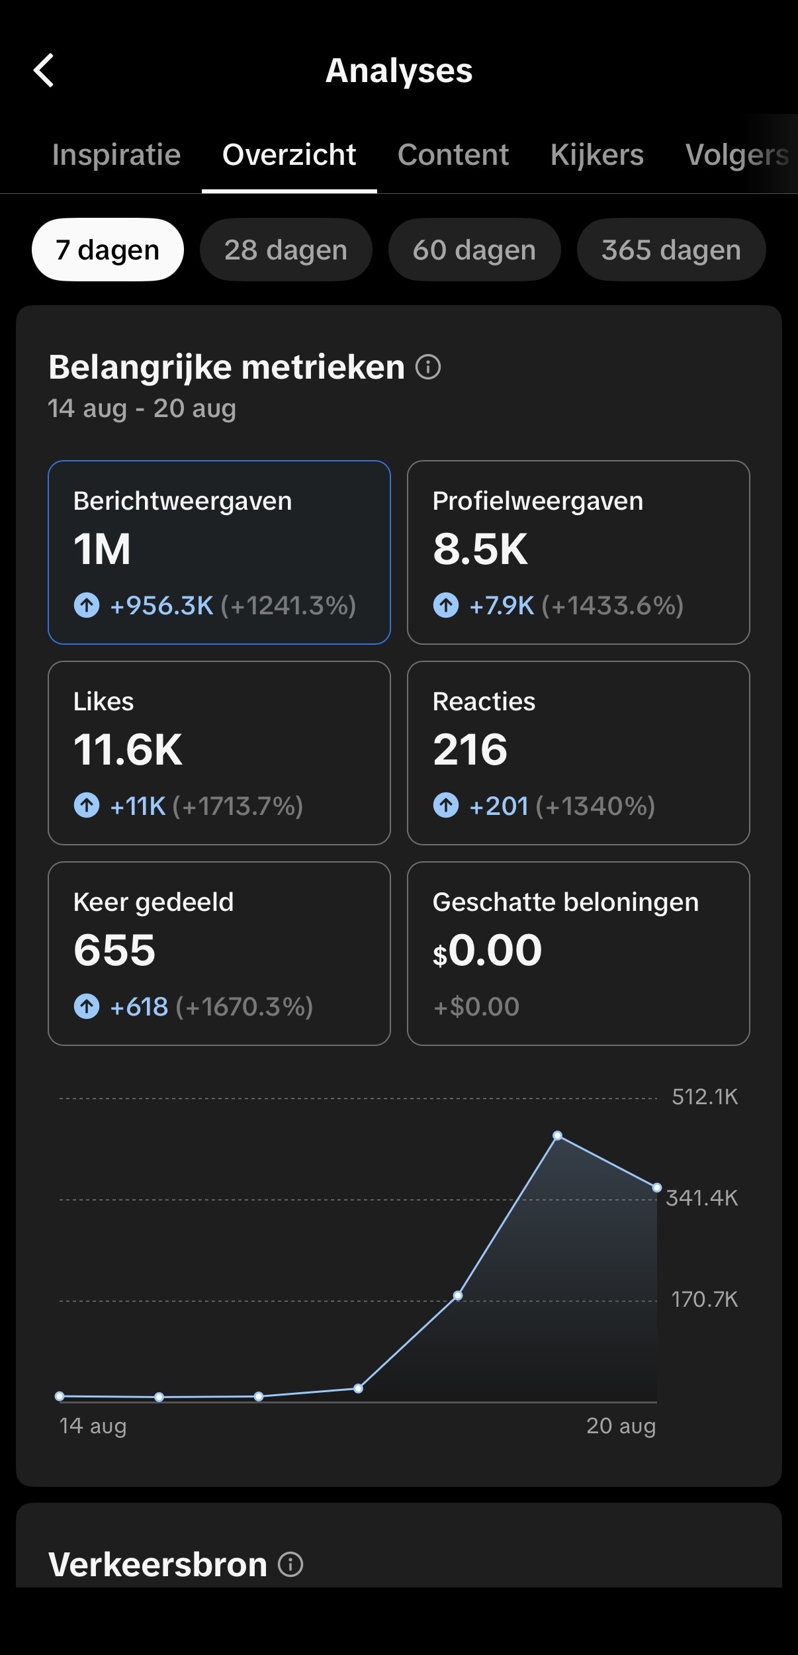798x1655 pixels.
Task: Click the up-arrow icon under Profielweergaven
Action: [446, 605]
